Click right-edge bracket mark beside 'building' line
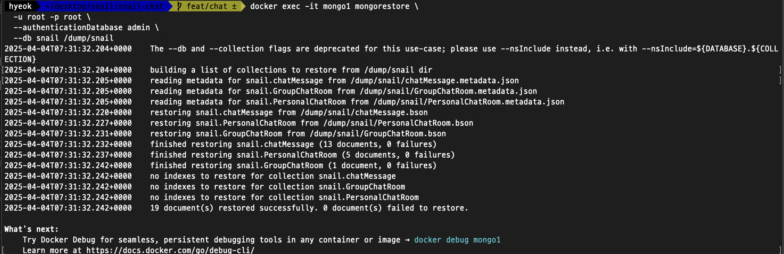Image resolution: width=784 pixels, height=254 pixels. (x=780, y=70)
